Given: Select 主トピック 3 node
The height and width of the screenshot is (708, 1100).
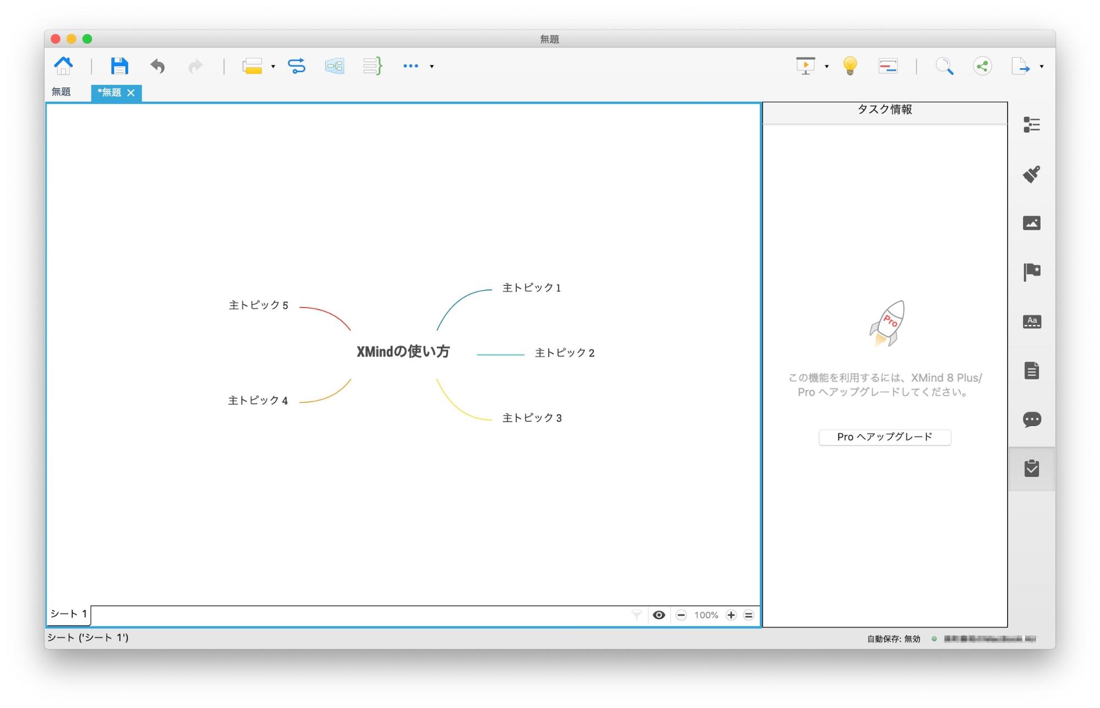Looking at the screenshot, I should click(532, 418).
